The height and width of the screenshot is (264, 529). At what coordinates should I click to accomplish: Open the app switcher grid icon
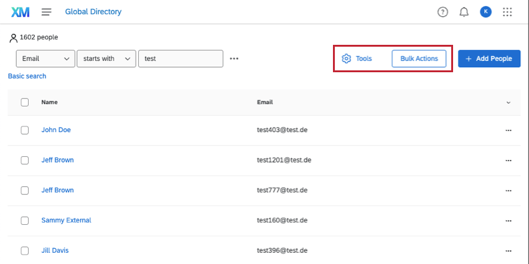(x=507, y=12)
